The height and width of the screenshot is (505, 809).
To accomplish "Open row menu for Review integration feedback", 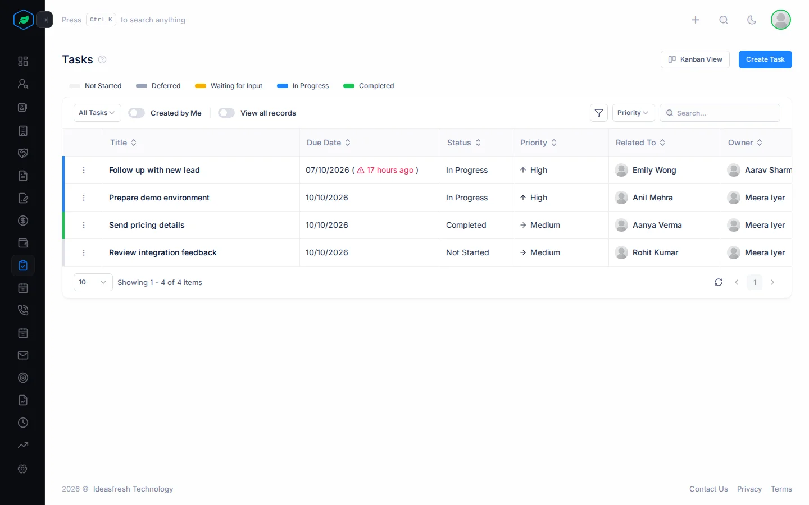I will point(84,252).
